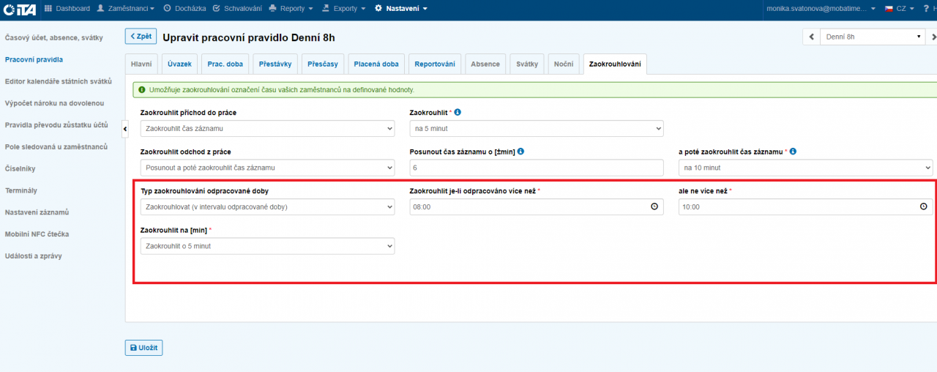Screen dimensions: 937x372
Task: Click the iTA logo in top bar
Action: pos(19,9)
